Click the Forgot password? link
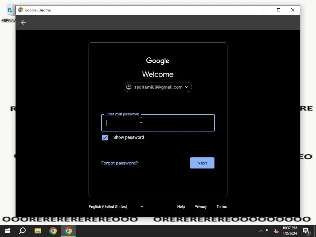This screenshot has width=316, height=237. (x=119, y=163)
